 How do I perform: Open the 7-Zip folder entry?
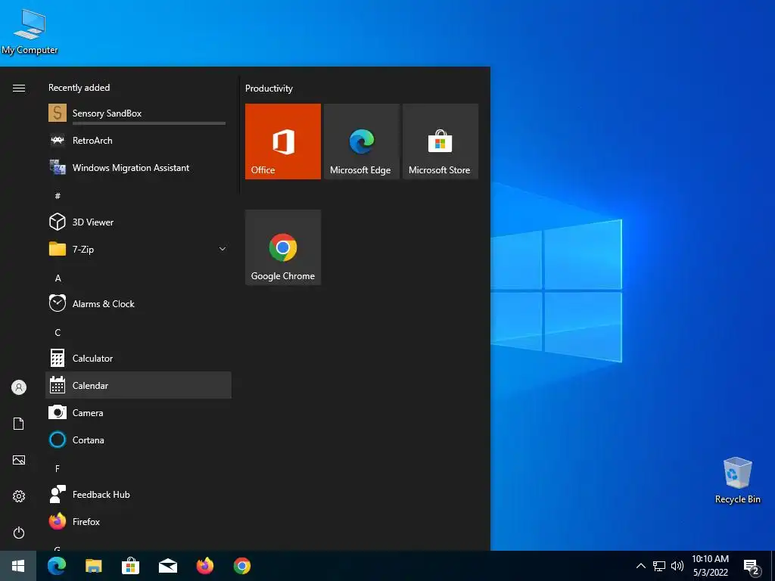pos(139,249)
